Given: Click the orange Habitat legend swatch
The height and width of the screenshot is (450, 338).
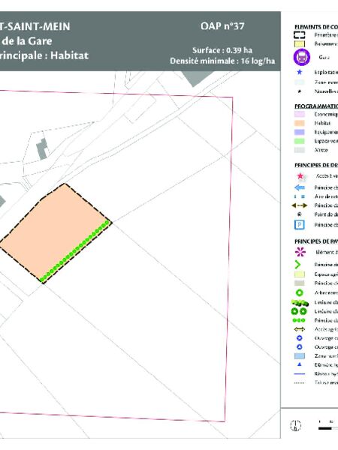Looking at the screenshot, I should pyautogui.click(x=300, y=123).
